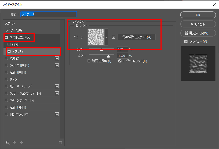Screen dimensions: 219x149
Task: Open the pattern picker dropdown arrow
Action: [x=106, y=37]
